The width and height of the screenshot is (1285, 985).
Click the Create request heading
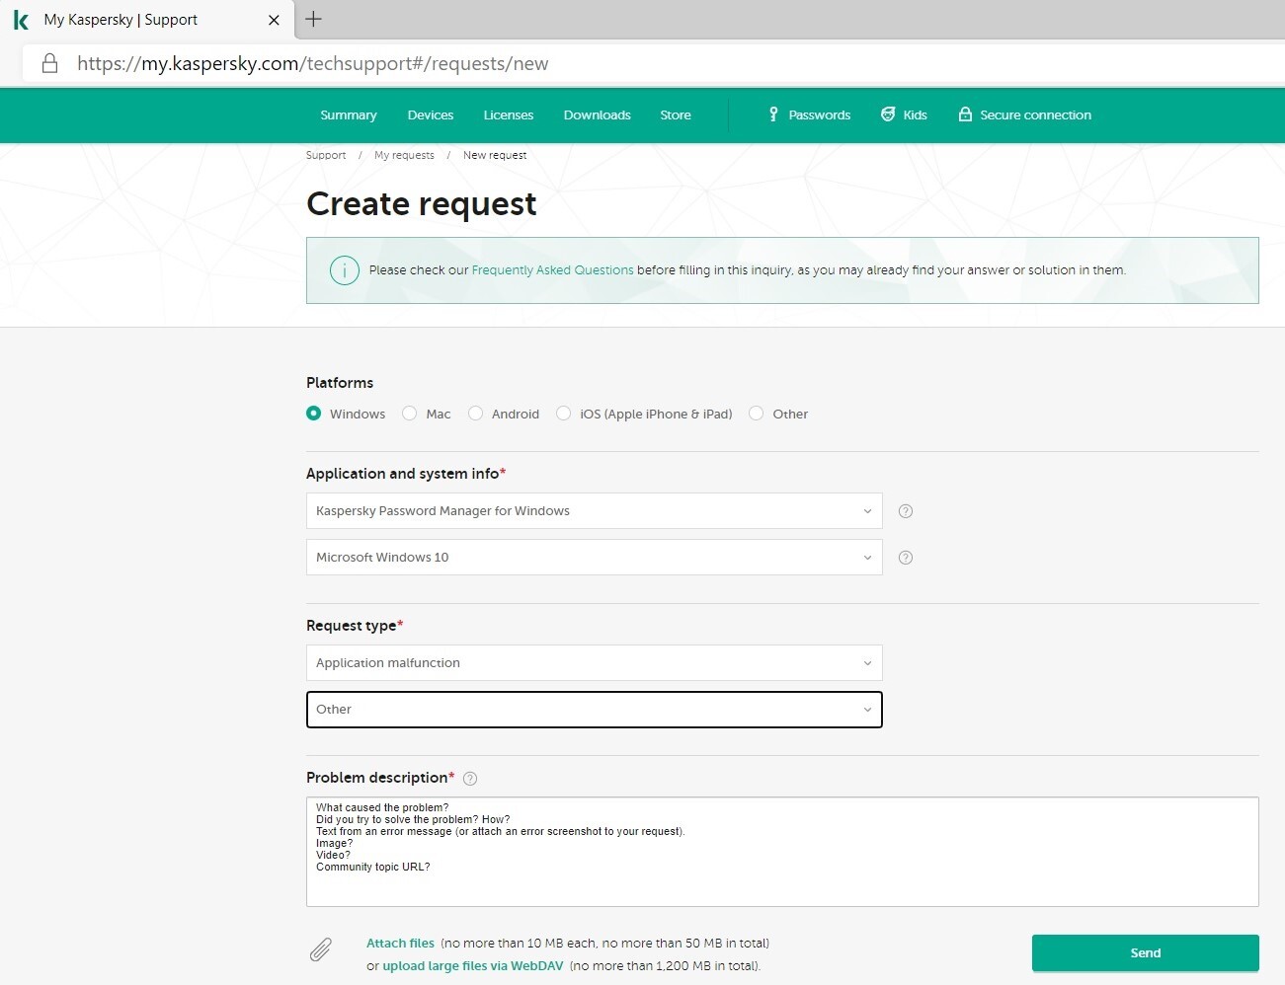422,204
